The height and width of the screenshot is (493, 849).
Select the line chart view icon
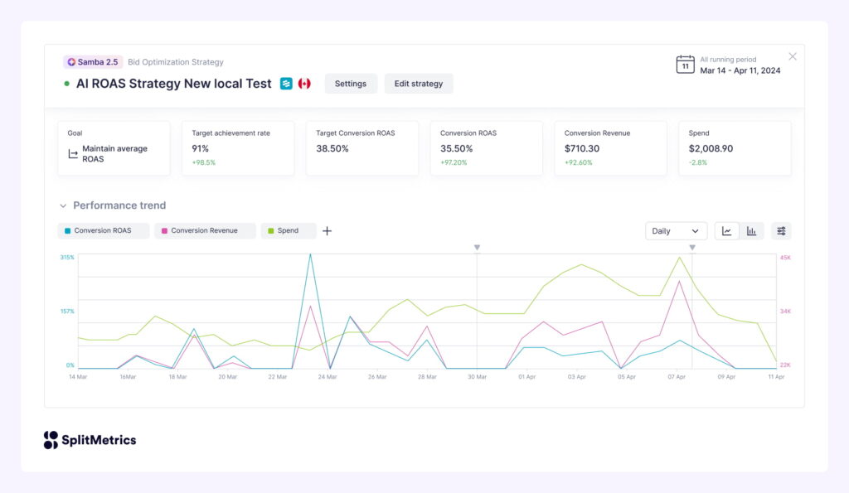[727, 231]
